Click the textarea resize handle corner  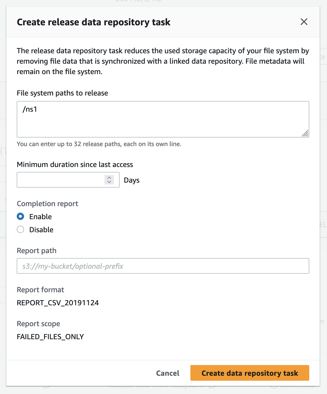coord(305,134)
